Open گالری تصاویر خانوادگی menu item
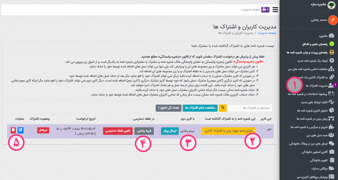The width and height of the screenshot is (338, 180). click(x=315, y=152)
